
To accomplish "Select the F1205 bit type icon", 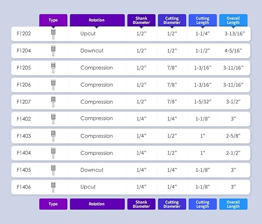I will pyautogui.click(x=53, y=68).
